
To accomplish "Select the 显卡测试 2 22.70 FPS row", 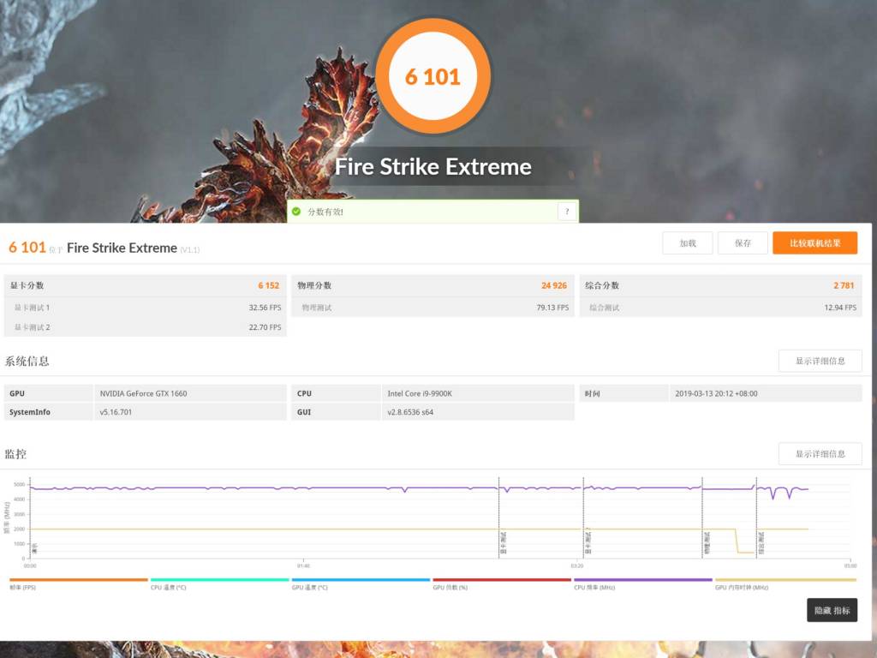I will click(x=146, y=327).
